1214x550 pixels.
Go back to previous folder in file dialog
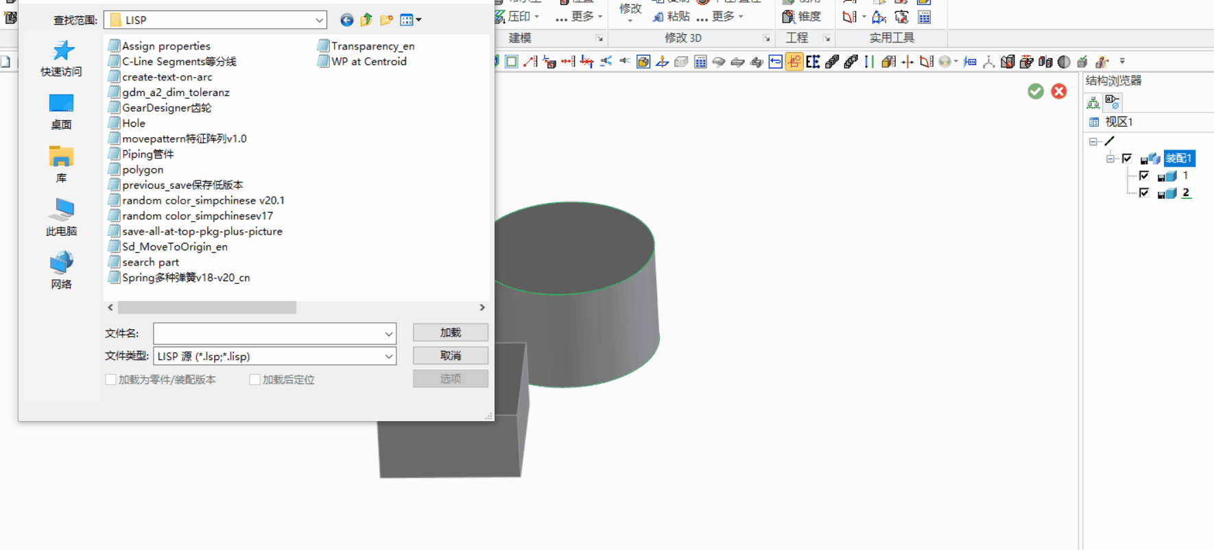coord(347,20)
